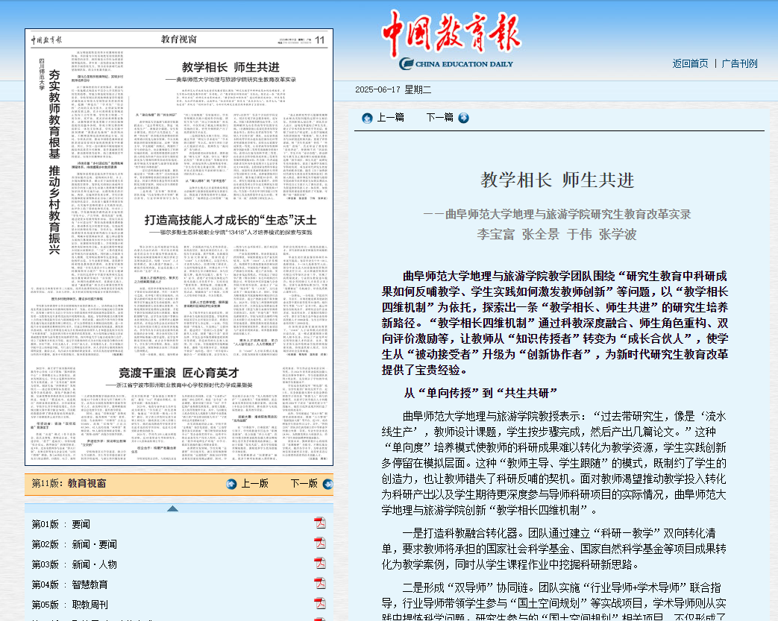Open the 广告刊例 advertising link
778x621 pixels.
(739, 63)
